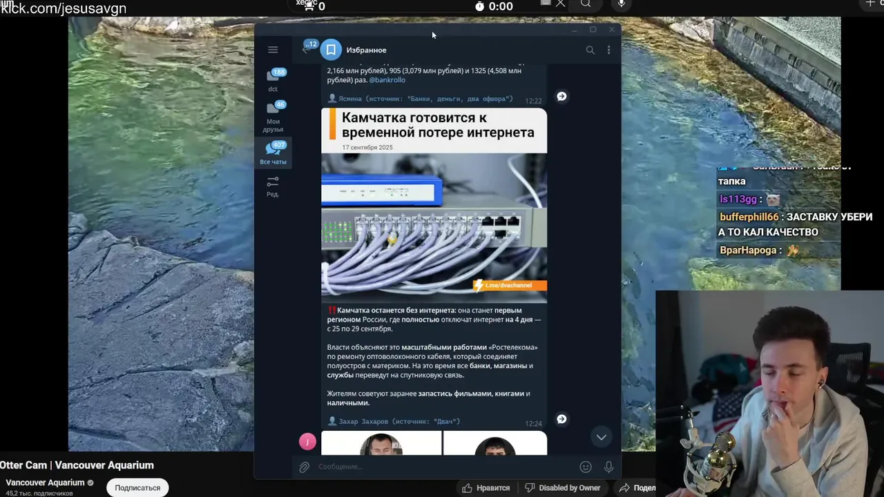Open the left photo in album message
The image size is (884, 497).
[381, 443]
